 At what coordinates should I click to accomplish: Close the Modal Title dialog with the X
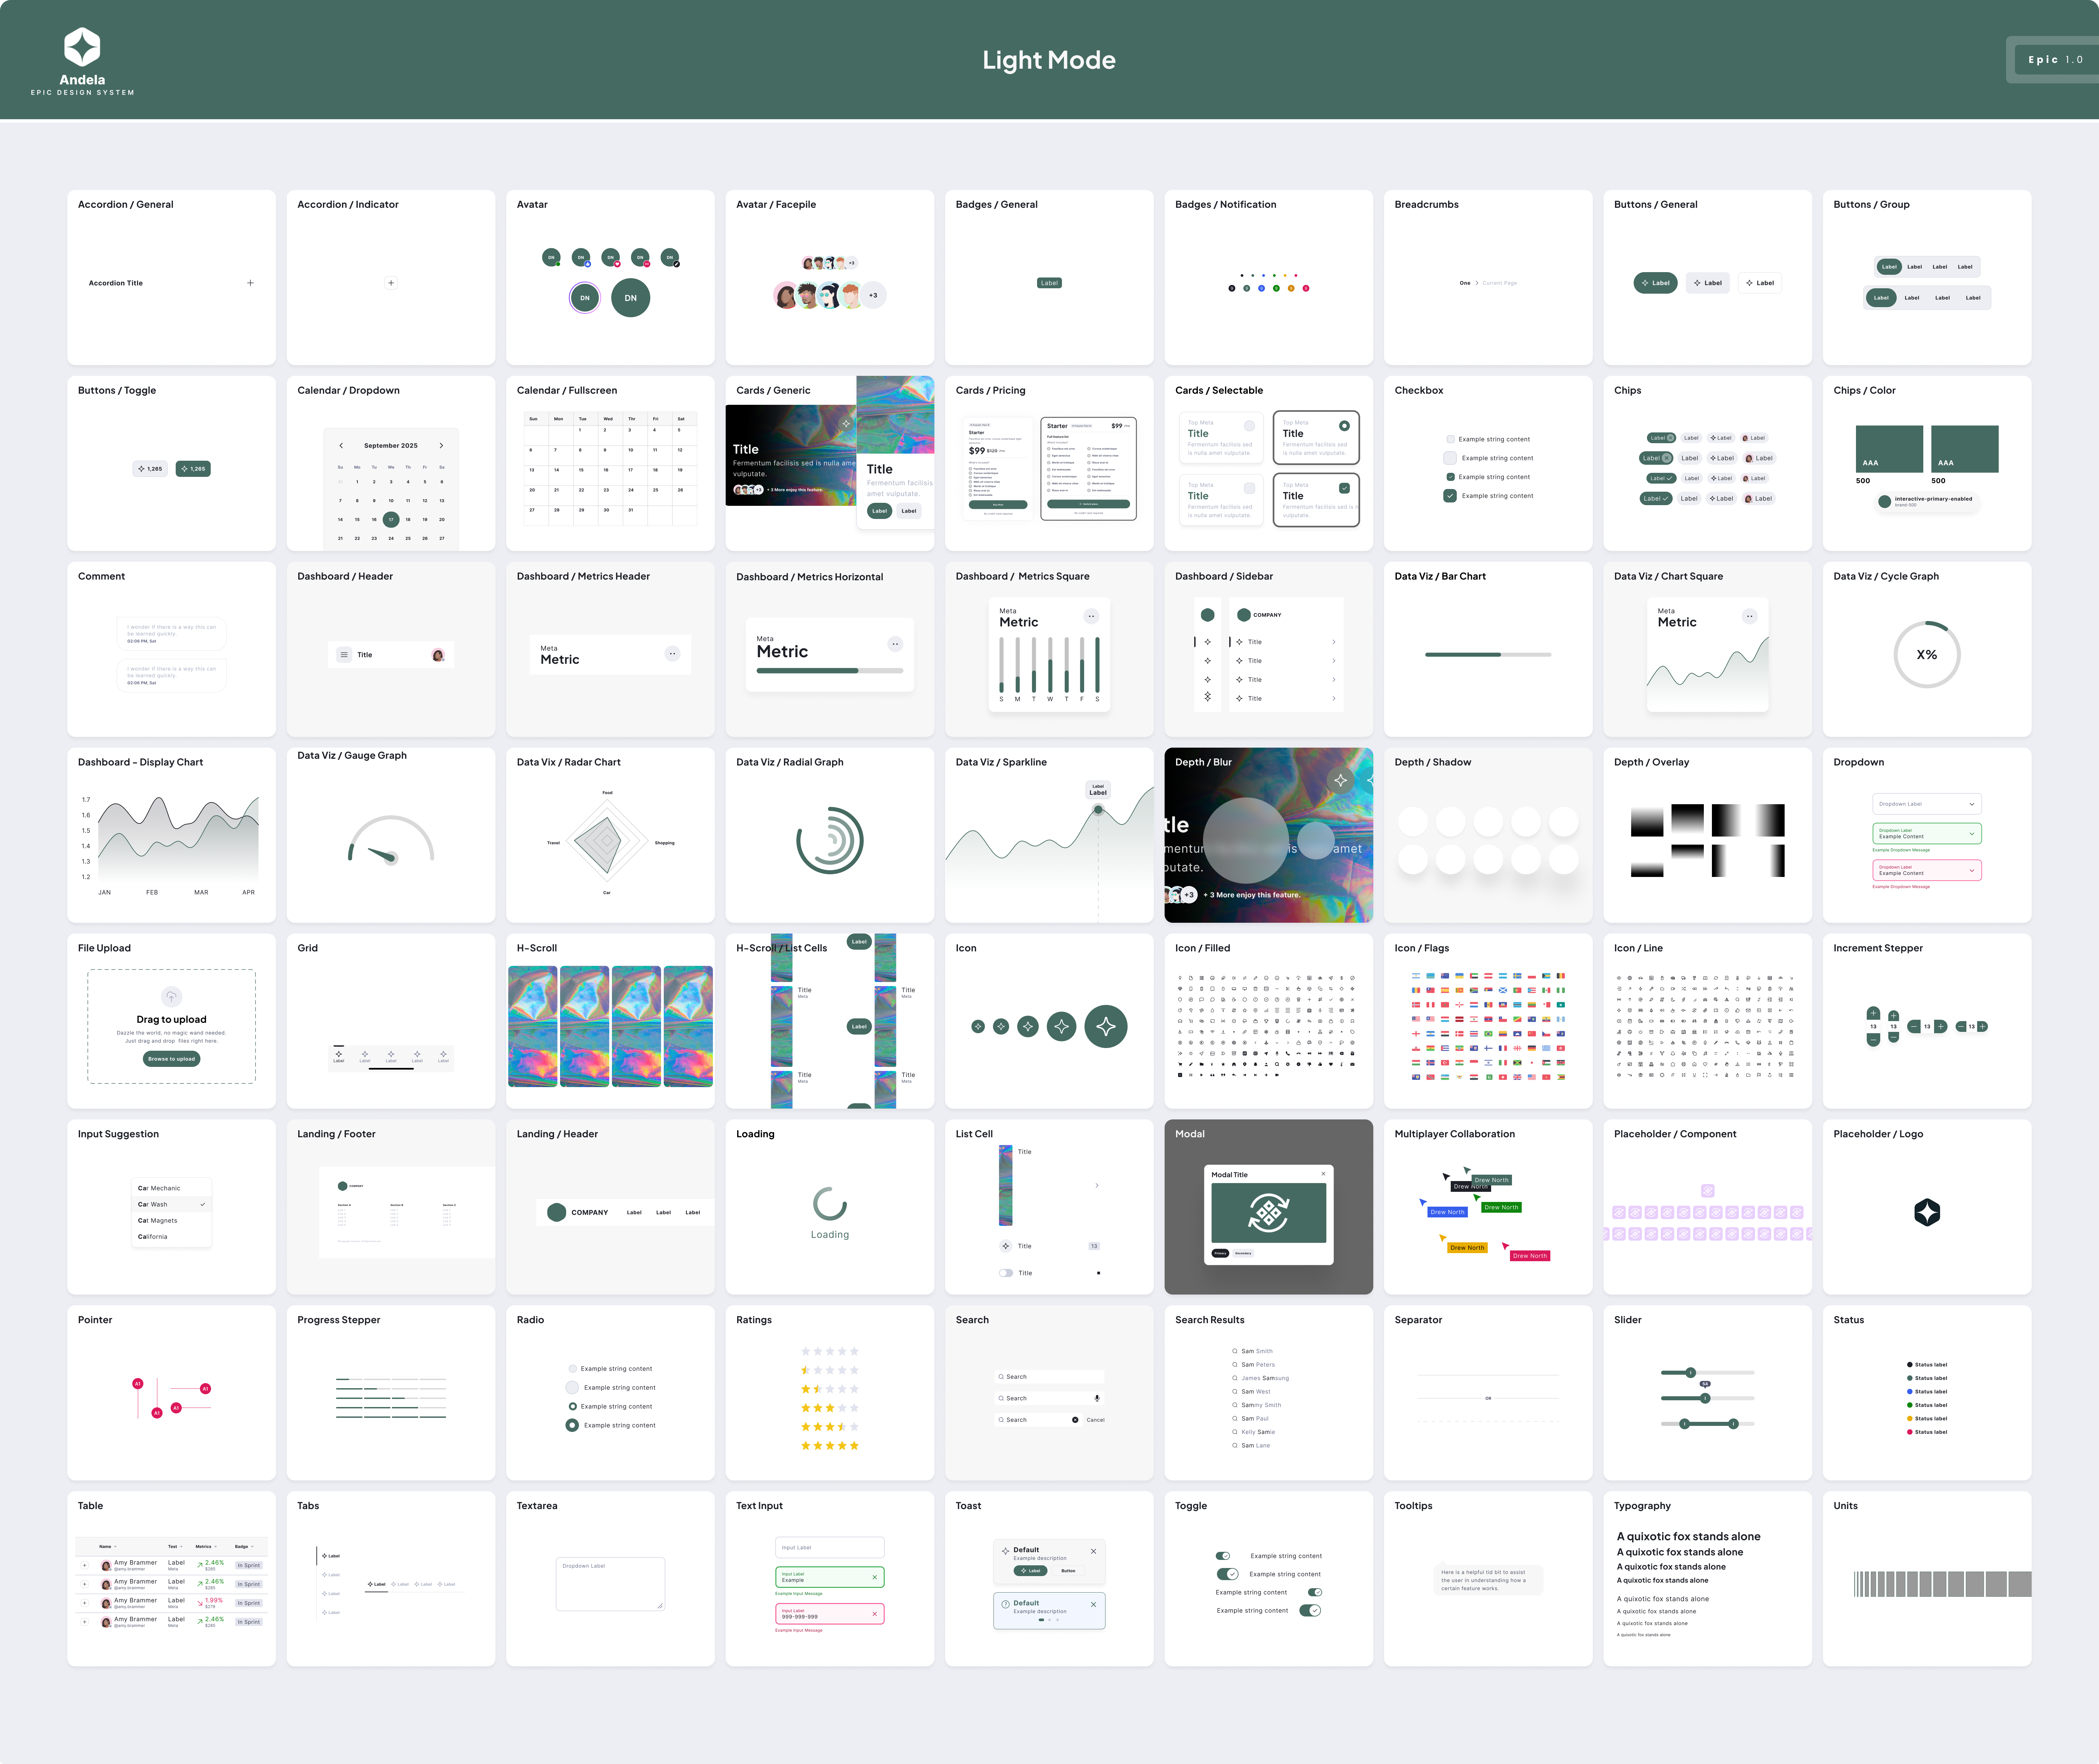click(1323, 1174)
